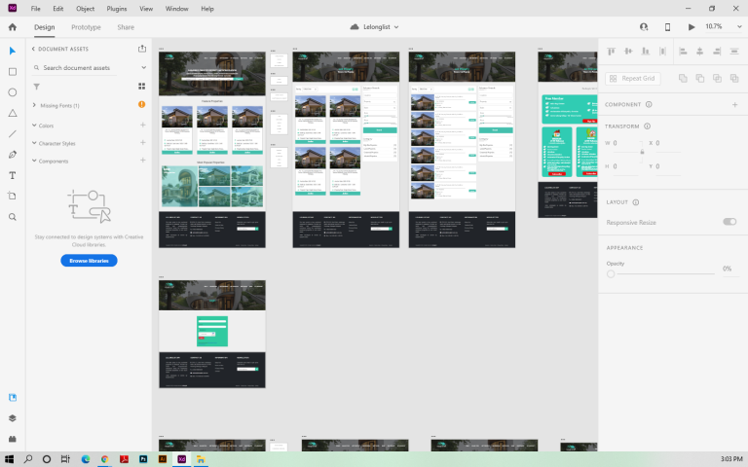Adjust the Opacity slider
This screenshot has height=467, width=748.
click(x=611, y=274)
